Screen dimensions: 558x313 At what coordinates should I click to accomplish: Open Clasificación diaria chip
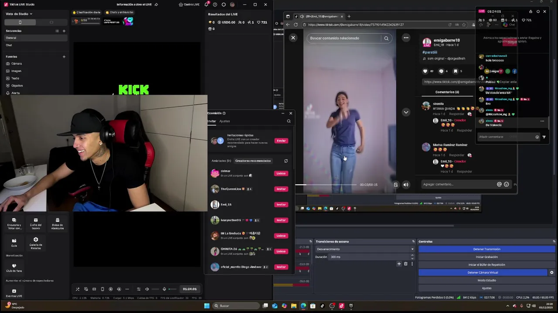[x=87, y=13]
